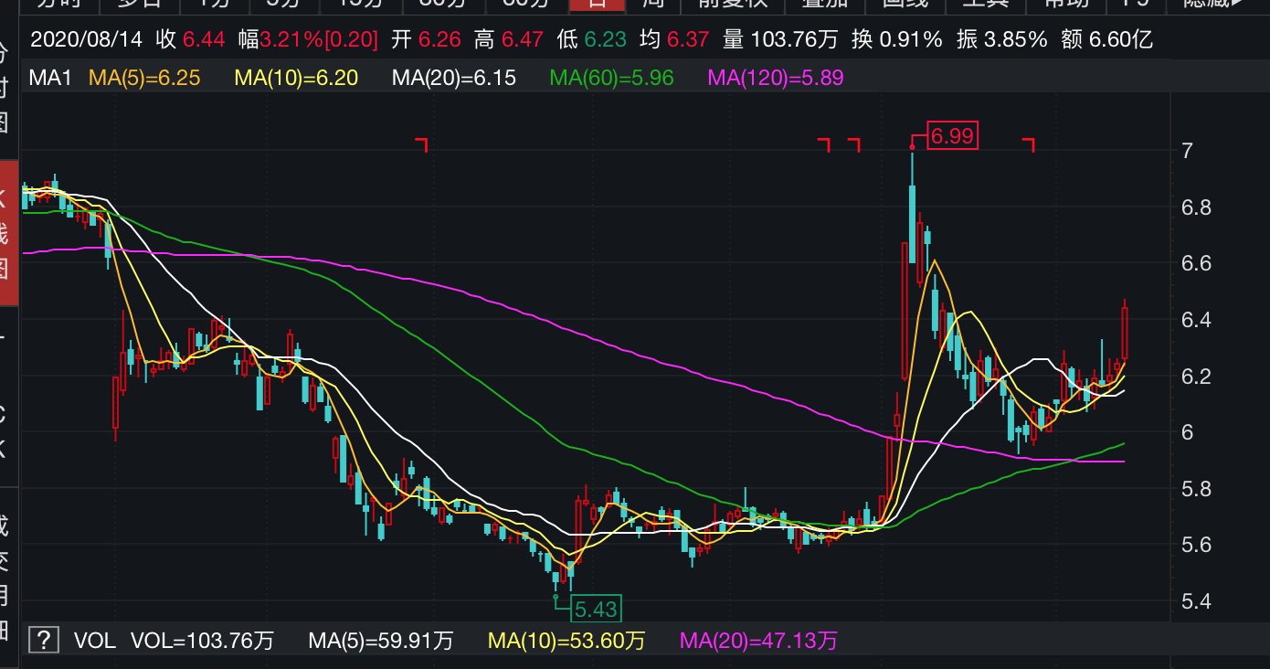1270x669 pixels.
Task: Click the 6.6 price axis label
Action: pyautogui.click(x=1195, y=263)
